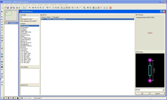Click the P pick devices button
This screenshot has width=167, height=100.
5,23
